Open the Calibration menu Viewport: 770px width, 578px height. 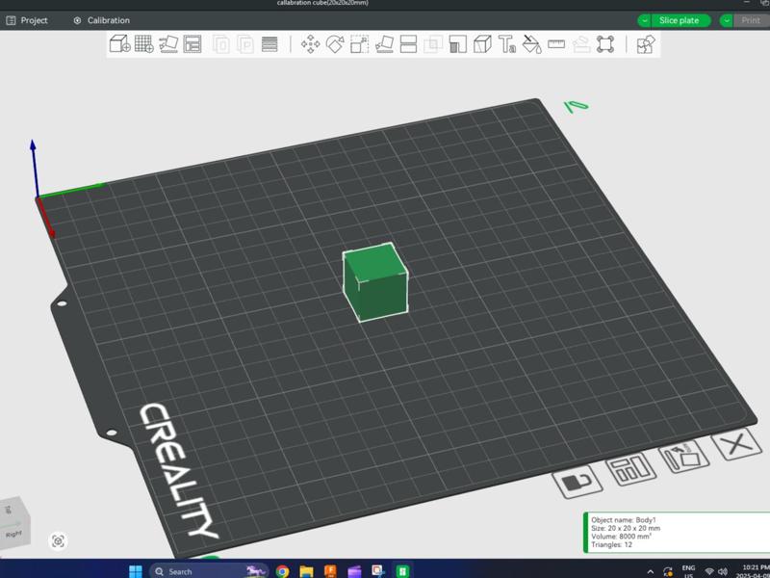(x=102, y=20)
